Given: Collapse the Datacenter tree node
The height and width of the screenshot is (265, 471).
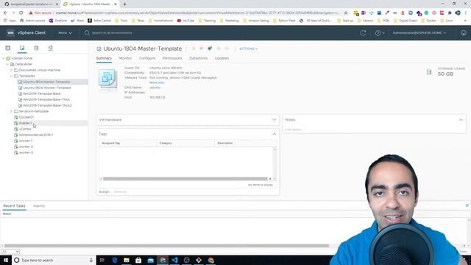Looking at the screenshot, I should [7, 64].
